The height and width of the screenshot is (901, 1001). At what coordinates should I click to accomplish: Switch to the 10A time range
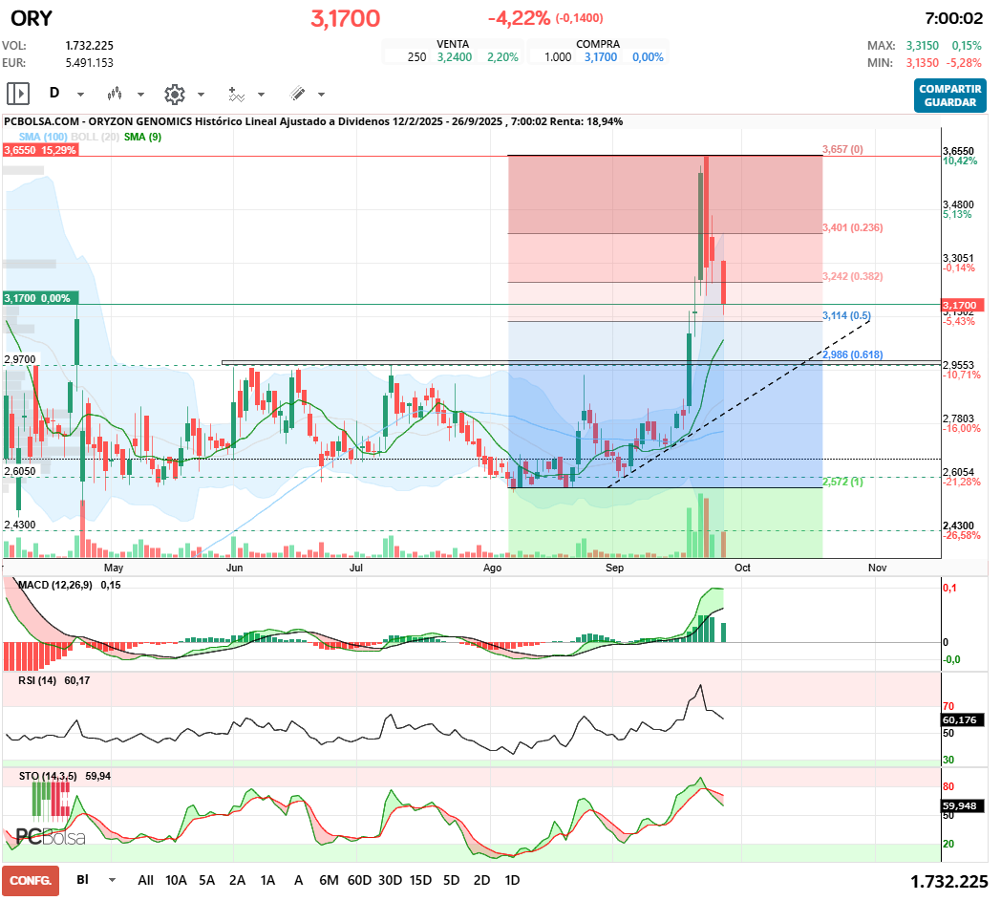pyautogui.click(x=176, y=880)
